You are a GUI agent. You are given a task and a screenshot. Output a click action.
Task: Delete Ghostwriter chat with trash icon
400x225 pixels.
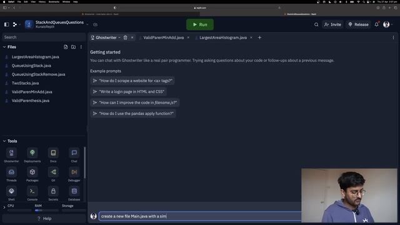pyautogui.click(x=125, y=37)
